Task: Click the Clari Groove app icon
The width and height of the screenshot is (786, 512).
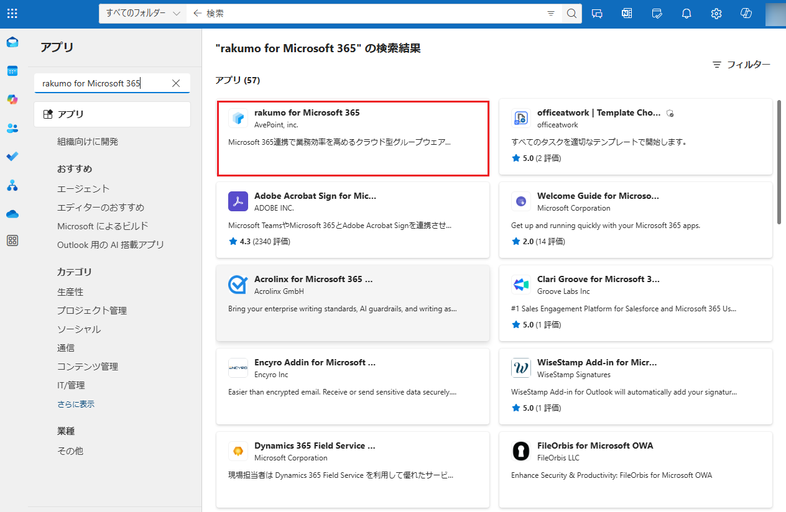Action: coord(521,285)
